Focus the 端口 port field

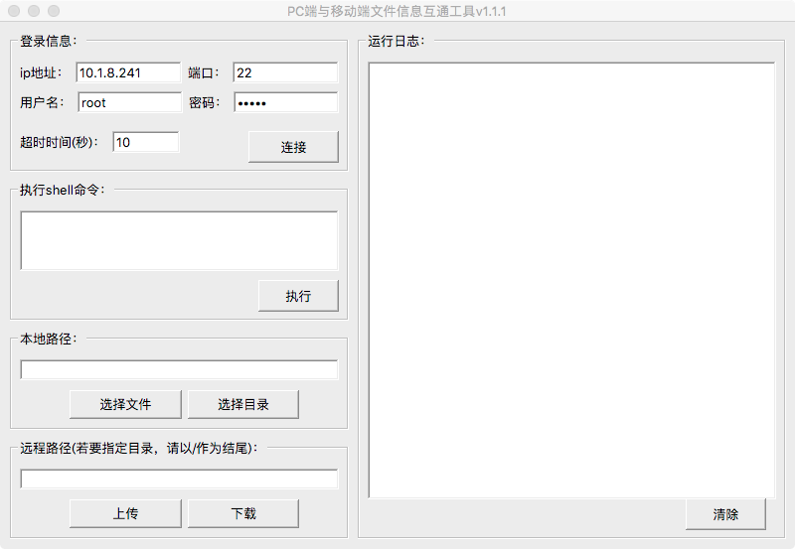[x=285, y=72]
